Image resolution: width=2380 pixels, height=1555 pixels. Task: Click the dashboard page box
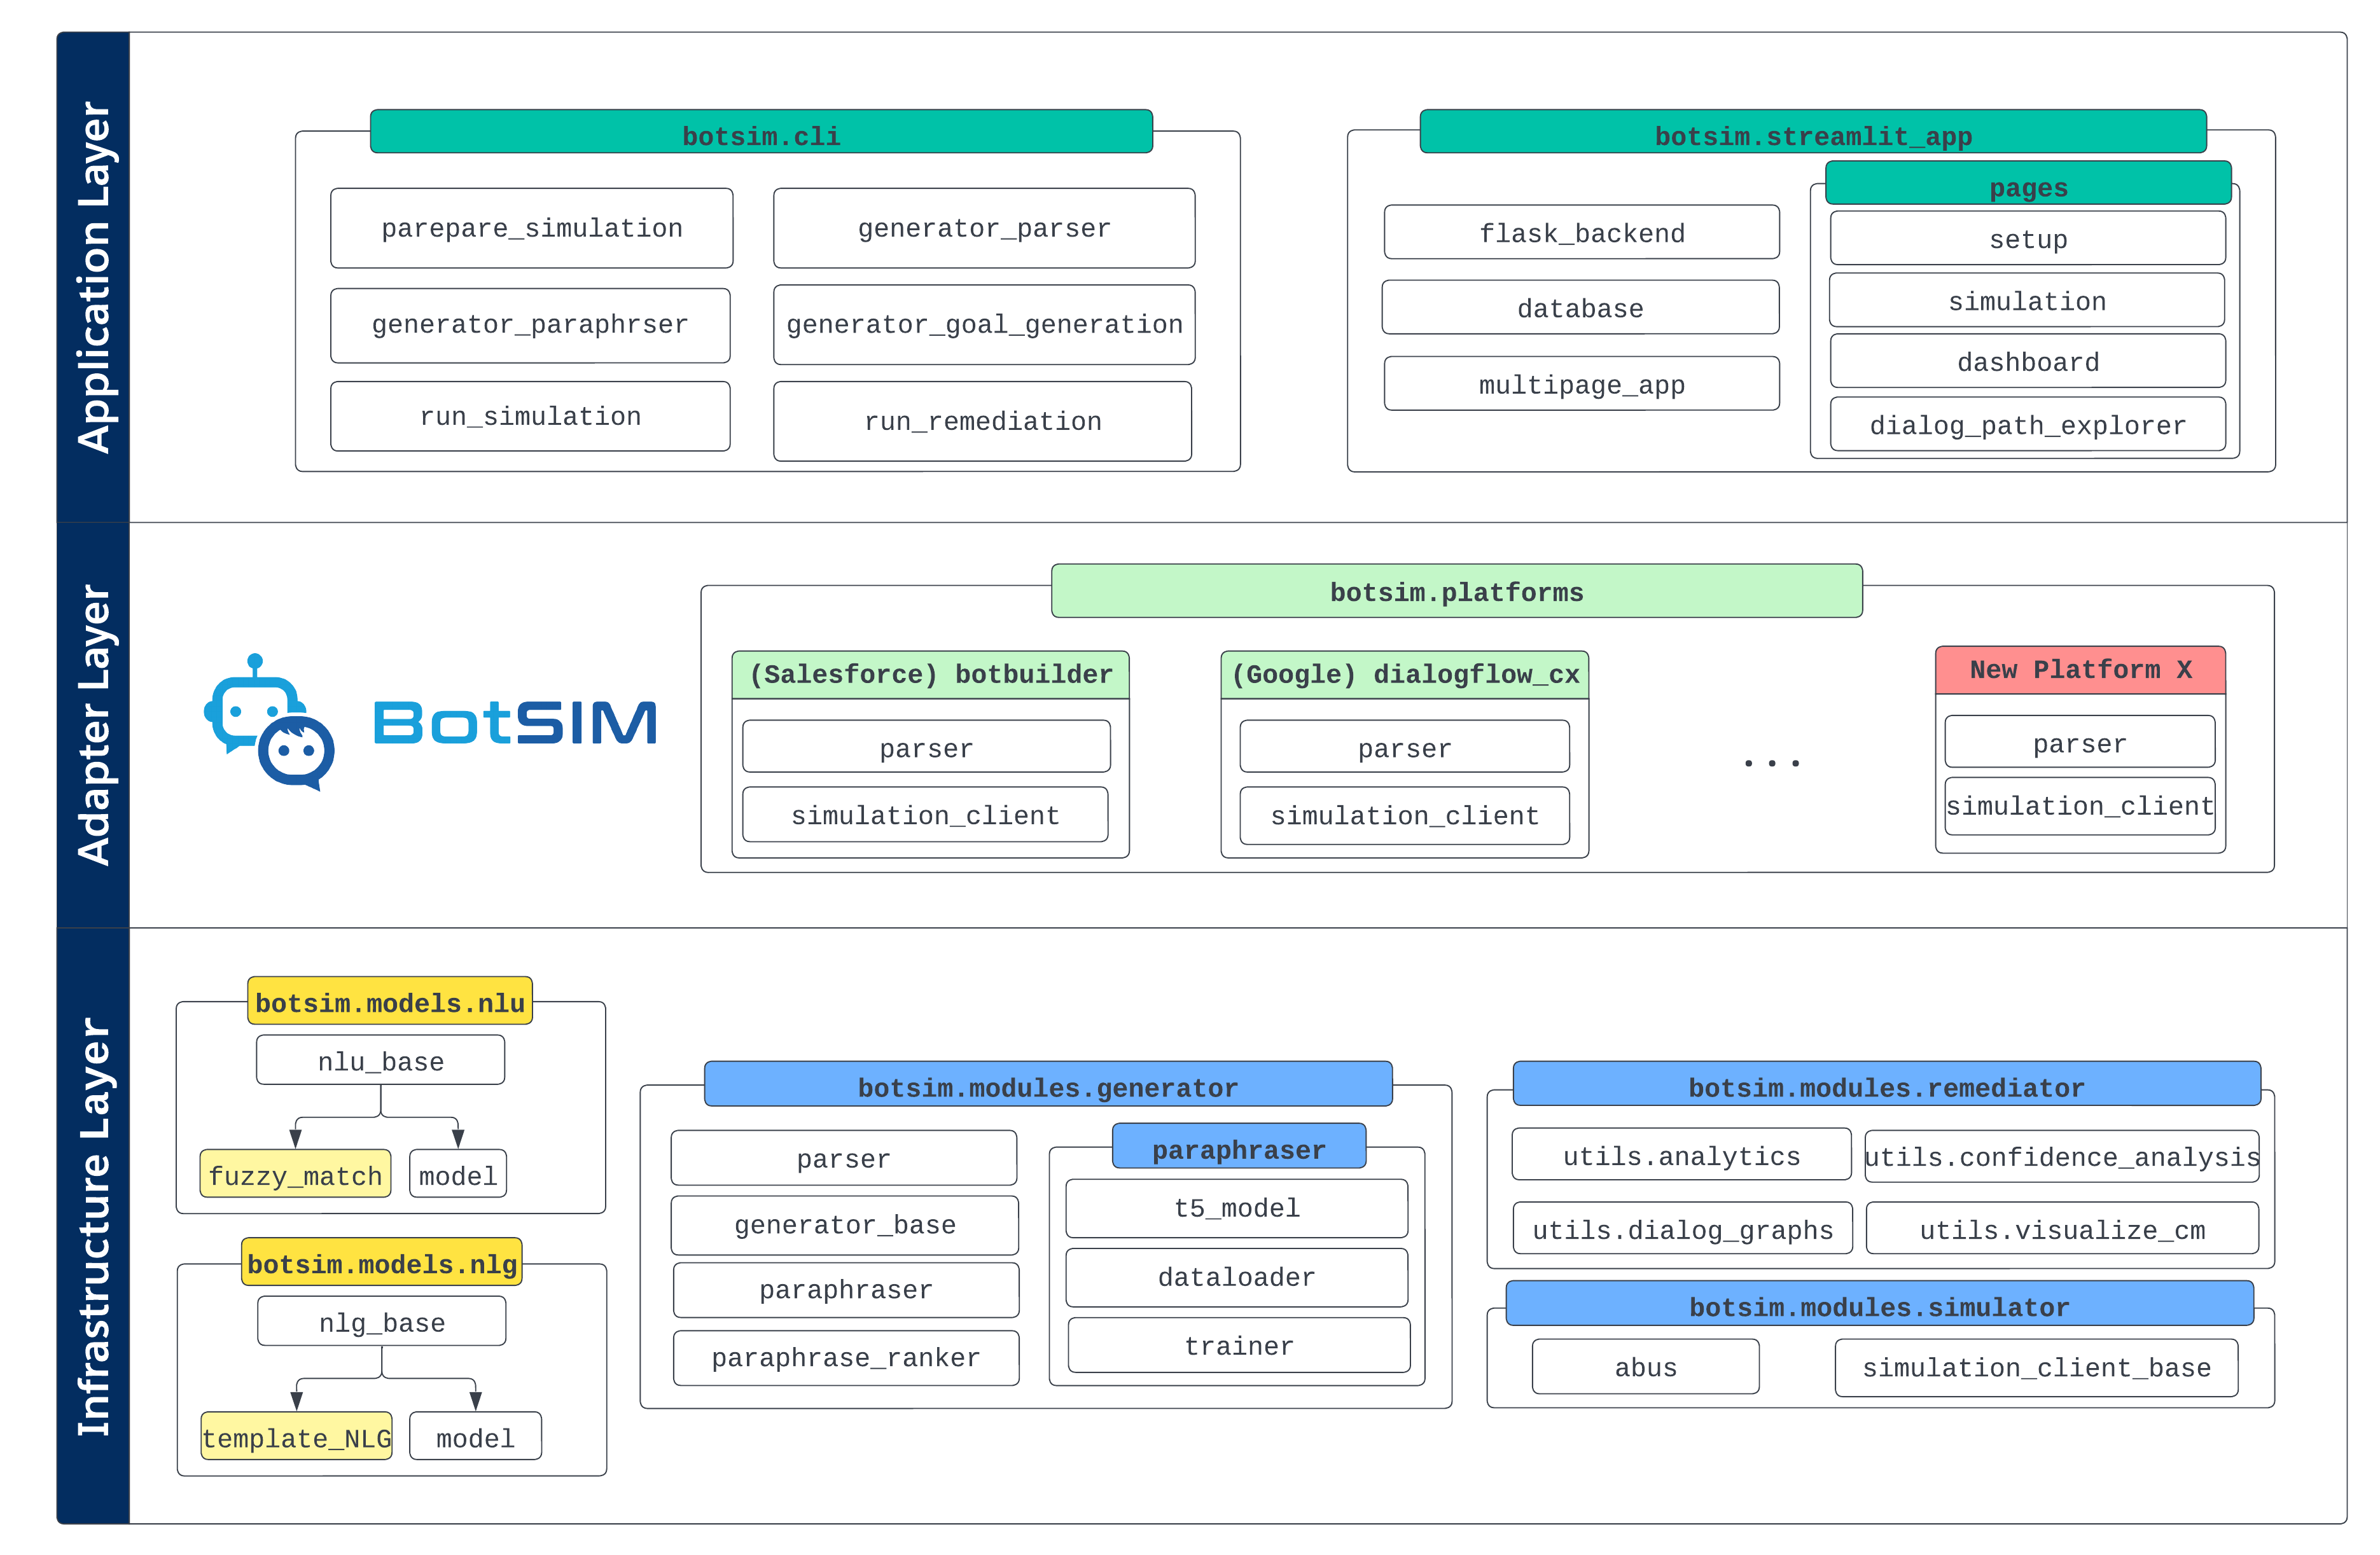click(x=2028, y=361)
